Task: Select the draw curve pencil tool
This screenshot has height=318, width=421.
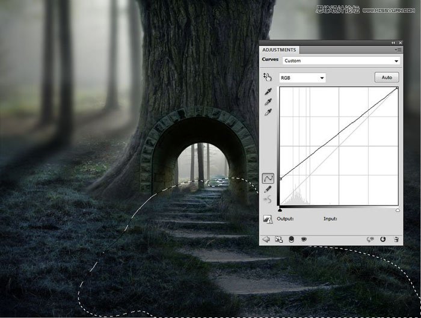Action: click(x=268, y=189)
